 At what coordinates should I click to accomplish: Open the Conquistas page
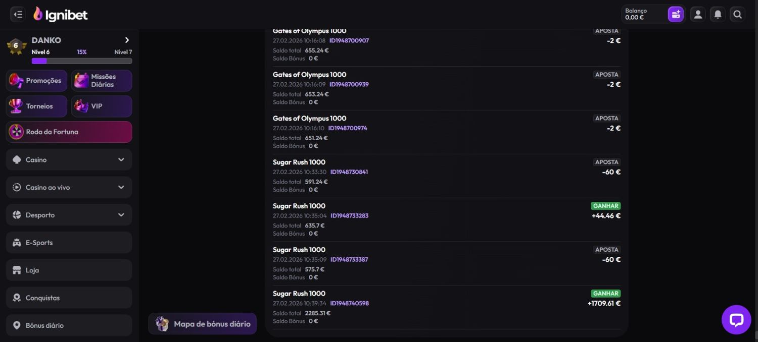[x=69, y=298]
